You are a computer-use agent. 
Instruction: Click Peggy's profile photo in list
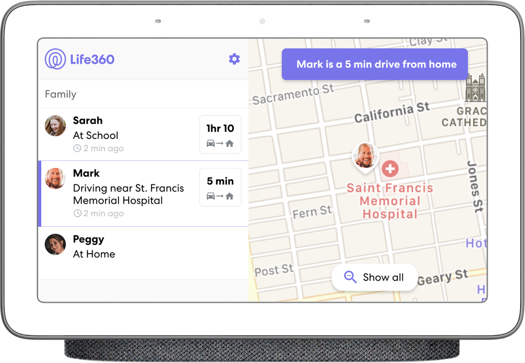tap(55, 245)
